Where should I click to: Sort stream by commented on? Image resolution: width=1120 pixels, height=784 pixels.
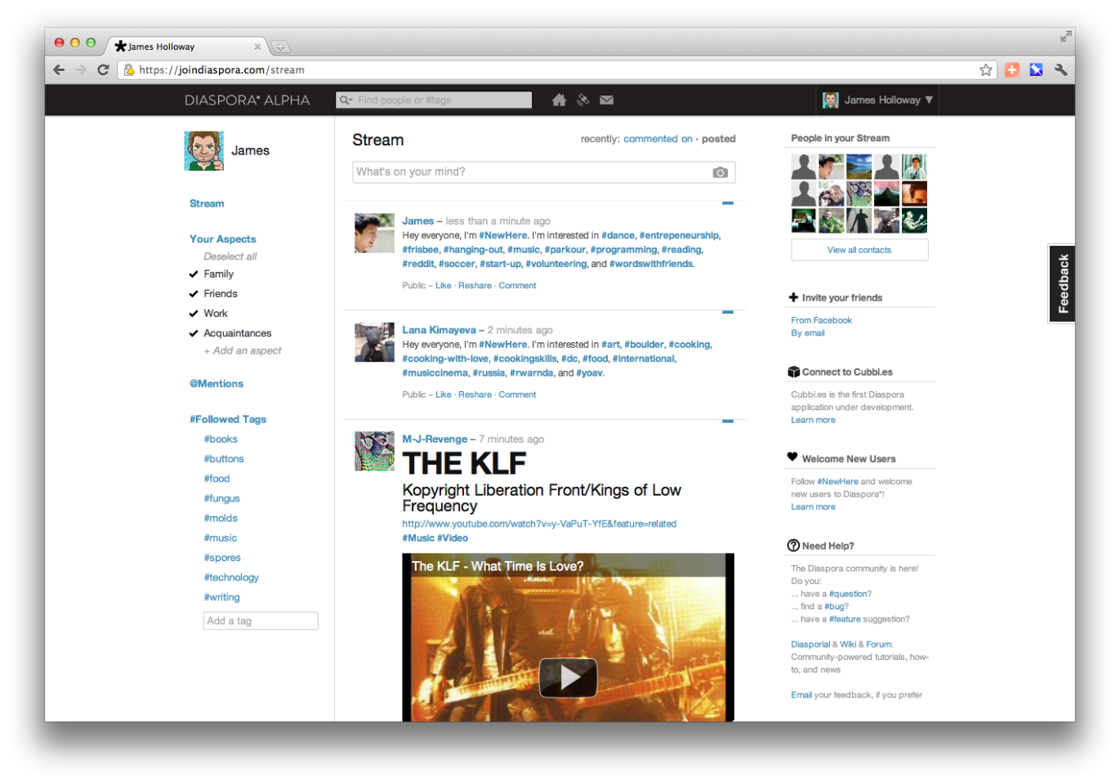point(658,139)
